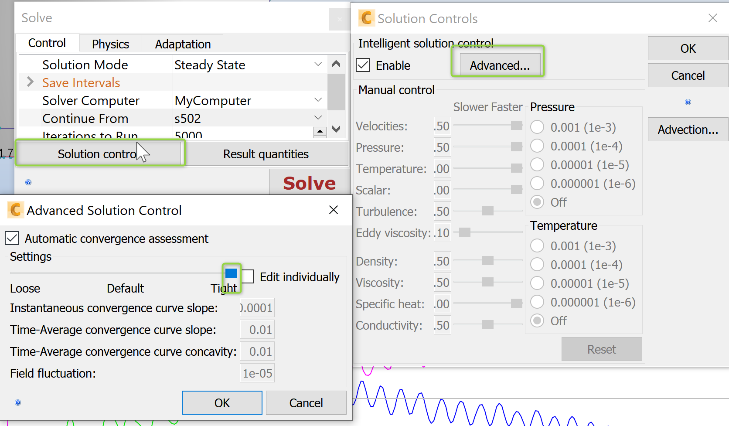Viewport: 729px width, 426px height.
Task: Click the blue convergence slider handle at Tight
Action: [231, 273]
